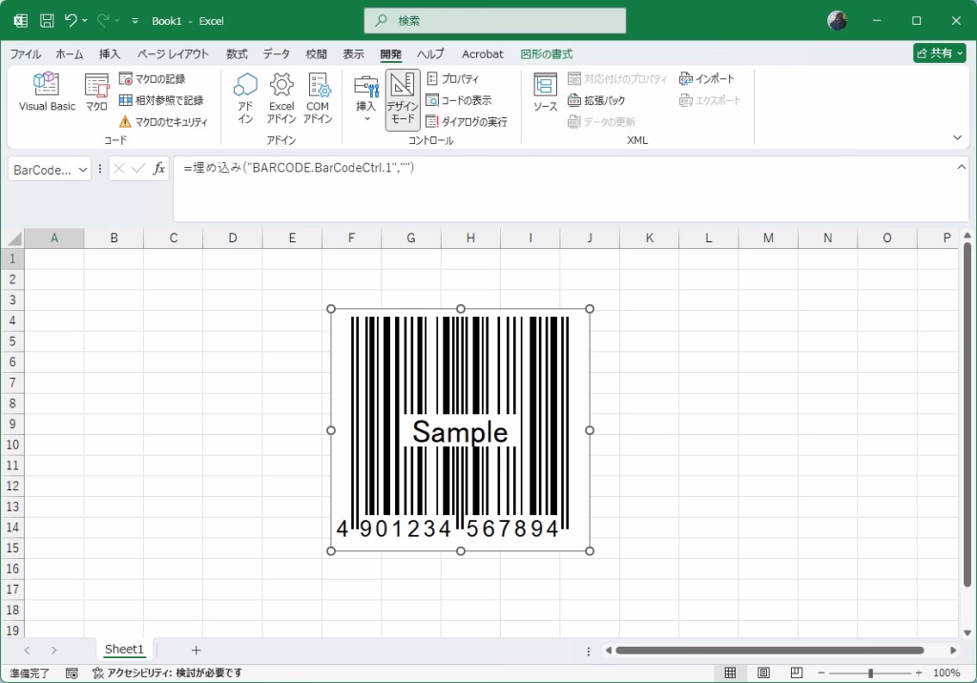Open the アドイン add-ins store
This screenshot has width=977, height=683.
click(x=245, y=98)
